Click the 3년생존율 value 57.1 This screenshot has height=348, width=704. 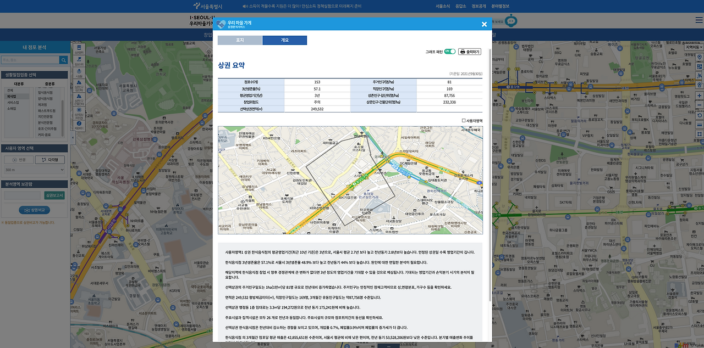tap(317, 88)
